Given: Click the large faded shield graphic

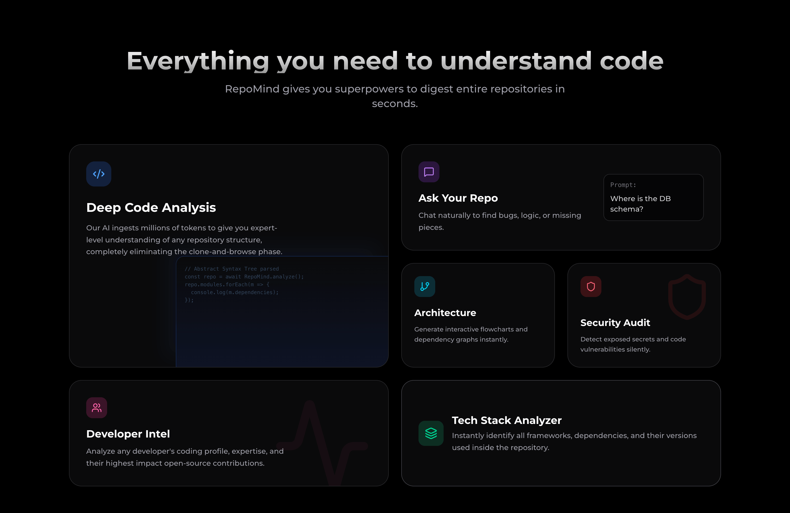Looking at the screenshot, I should coord(687,297).
